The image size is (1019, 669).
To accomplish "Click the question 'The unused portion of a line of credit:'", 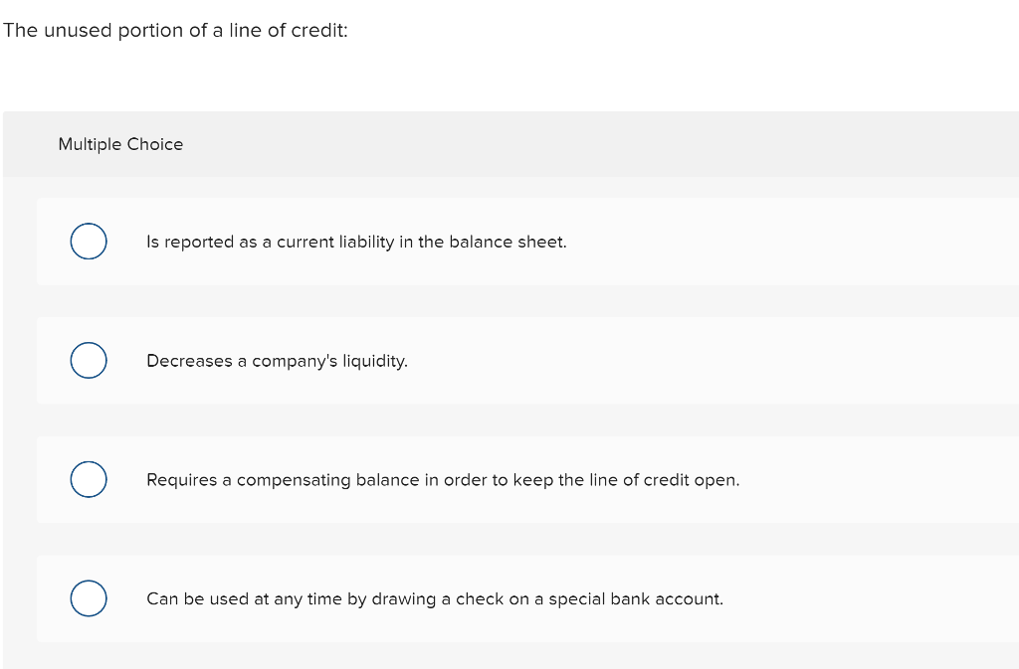I will (175, 31).
